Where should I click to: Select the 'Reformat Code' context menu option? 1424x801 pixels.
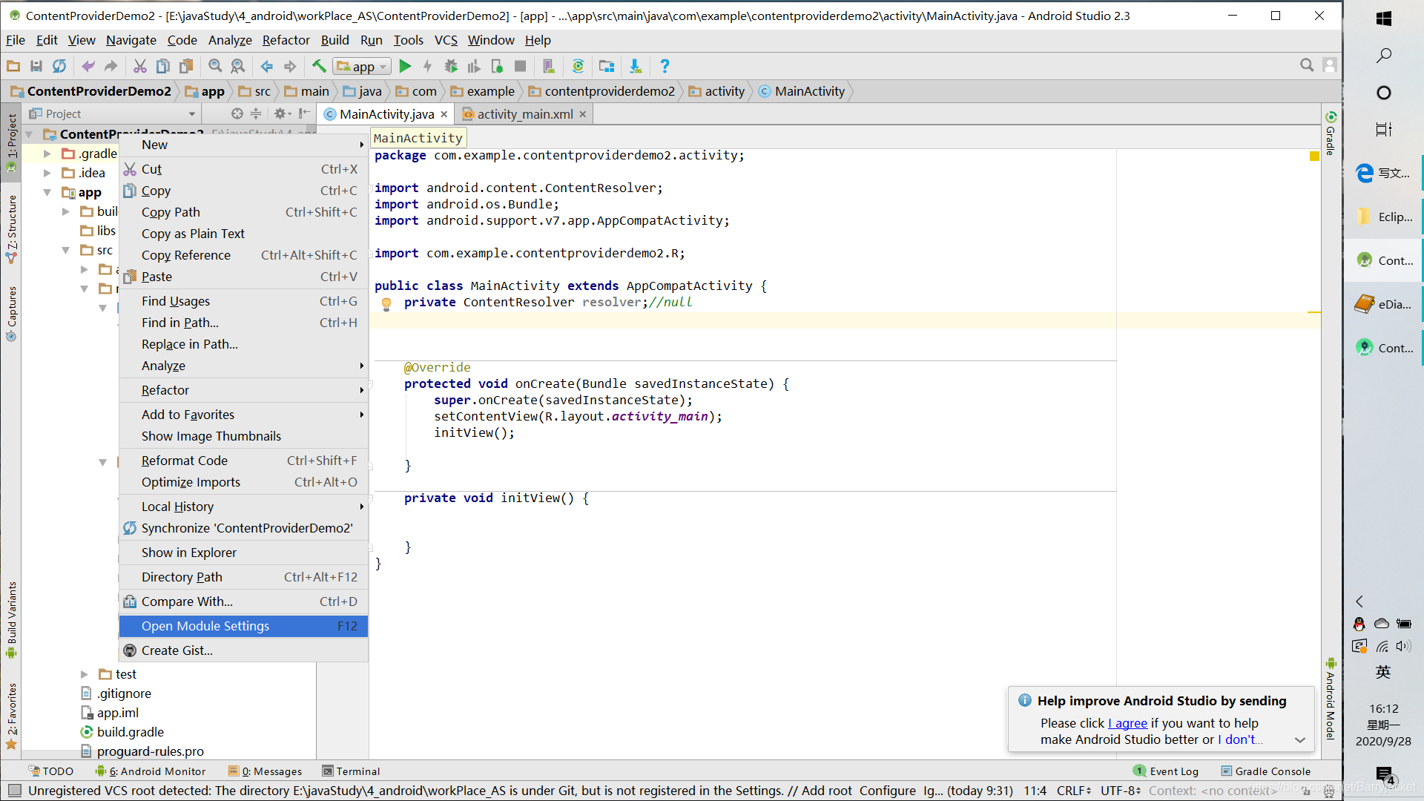pyautogui.click(x=184, y=460)
